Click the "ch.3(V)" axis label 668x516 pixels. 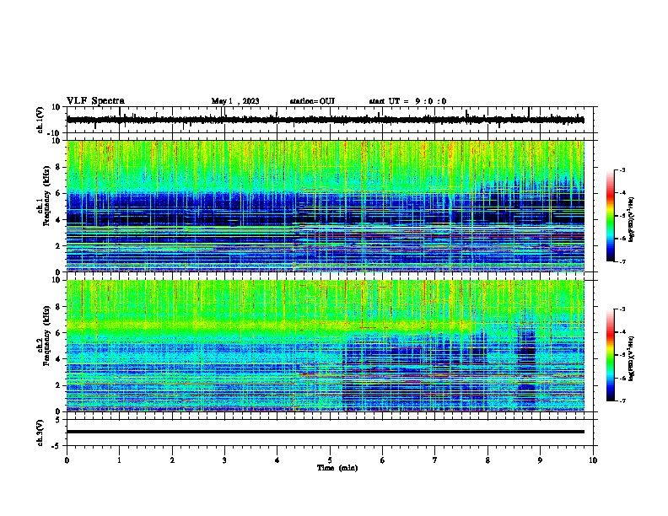40,433
